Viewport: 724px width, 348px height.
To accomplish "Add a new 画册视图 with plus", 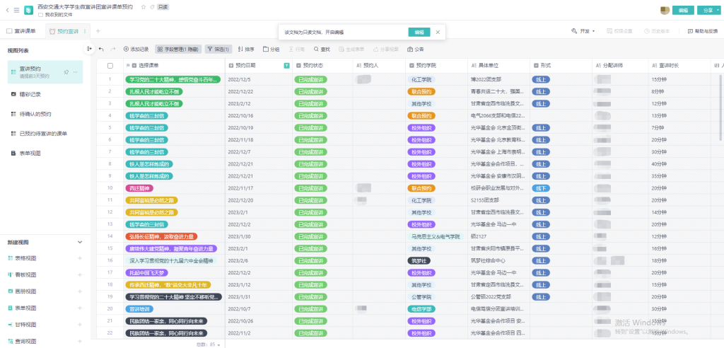I will point(80,291).
